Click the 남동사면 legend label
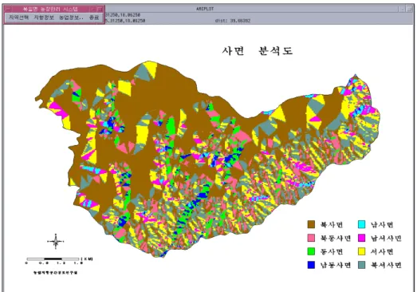417x292 pixels. [336, 265]
